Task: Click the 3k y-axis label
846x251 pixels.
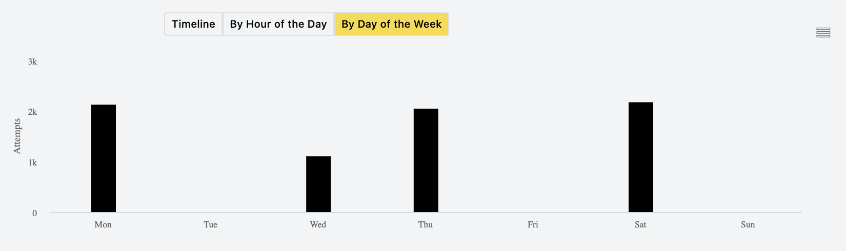Action: click(32, 61)
